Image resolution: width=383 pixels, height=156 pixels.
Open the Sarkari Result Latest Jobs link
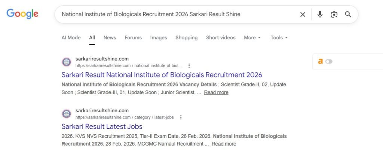[102, 126]
